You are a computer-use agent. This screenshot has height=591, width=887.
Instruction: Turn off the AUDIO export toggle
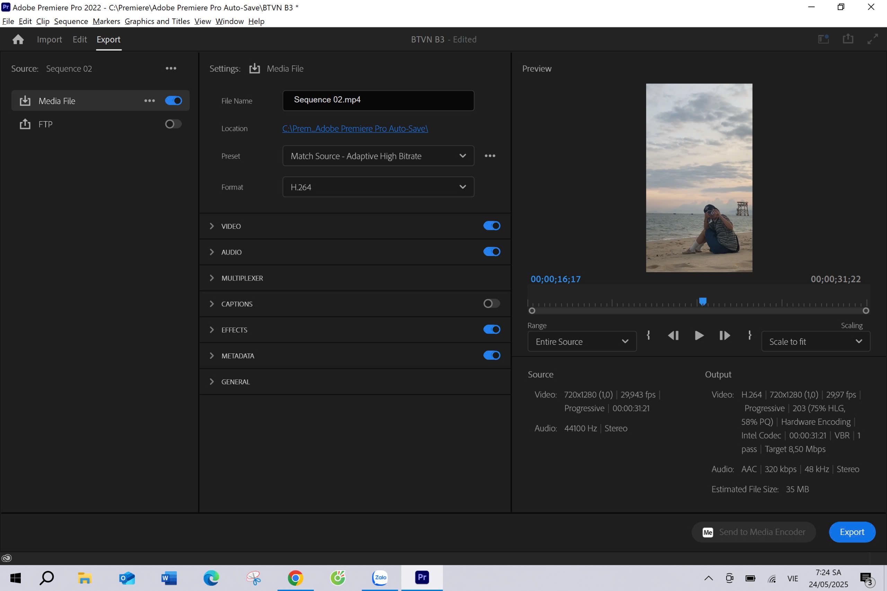[492, 252]
